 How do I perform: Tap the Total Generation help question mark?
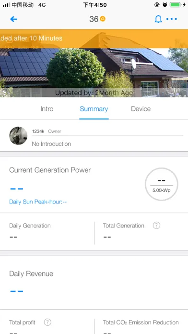click(156, 226)
